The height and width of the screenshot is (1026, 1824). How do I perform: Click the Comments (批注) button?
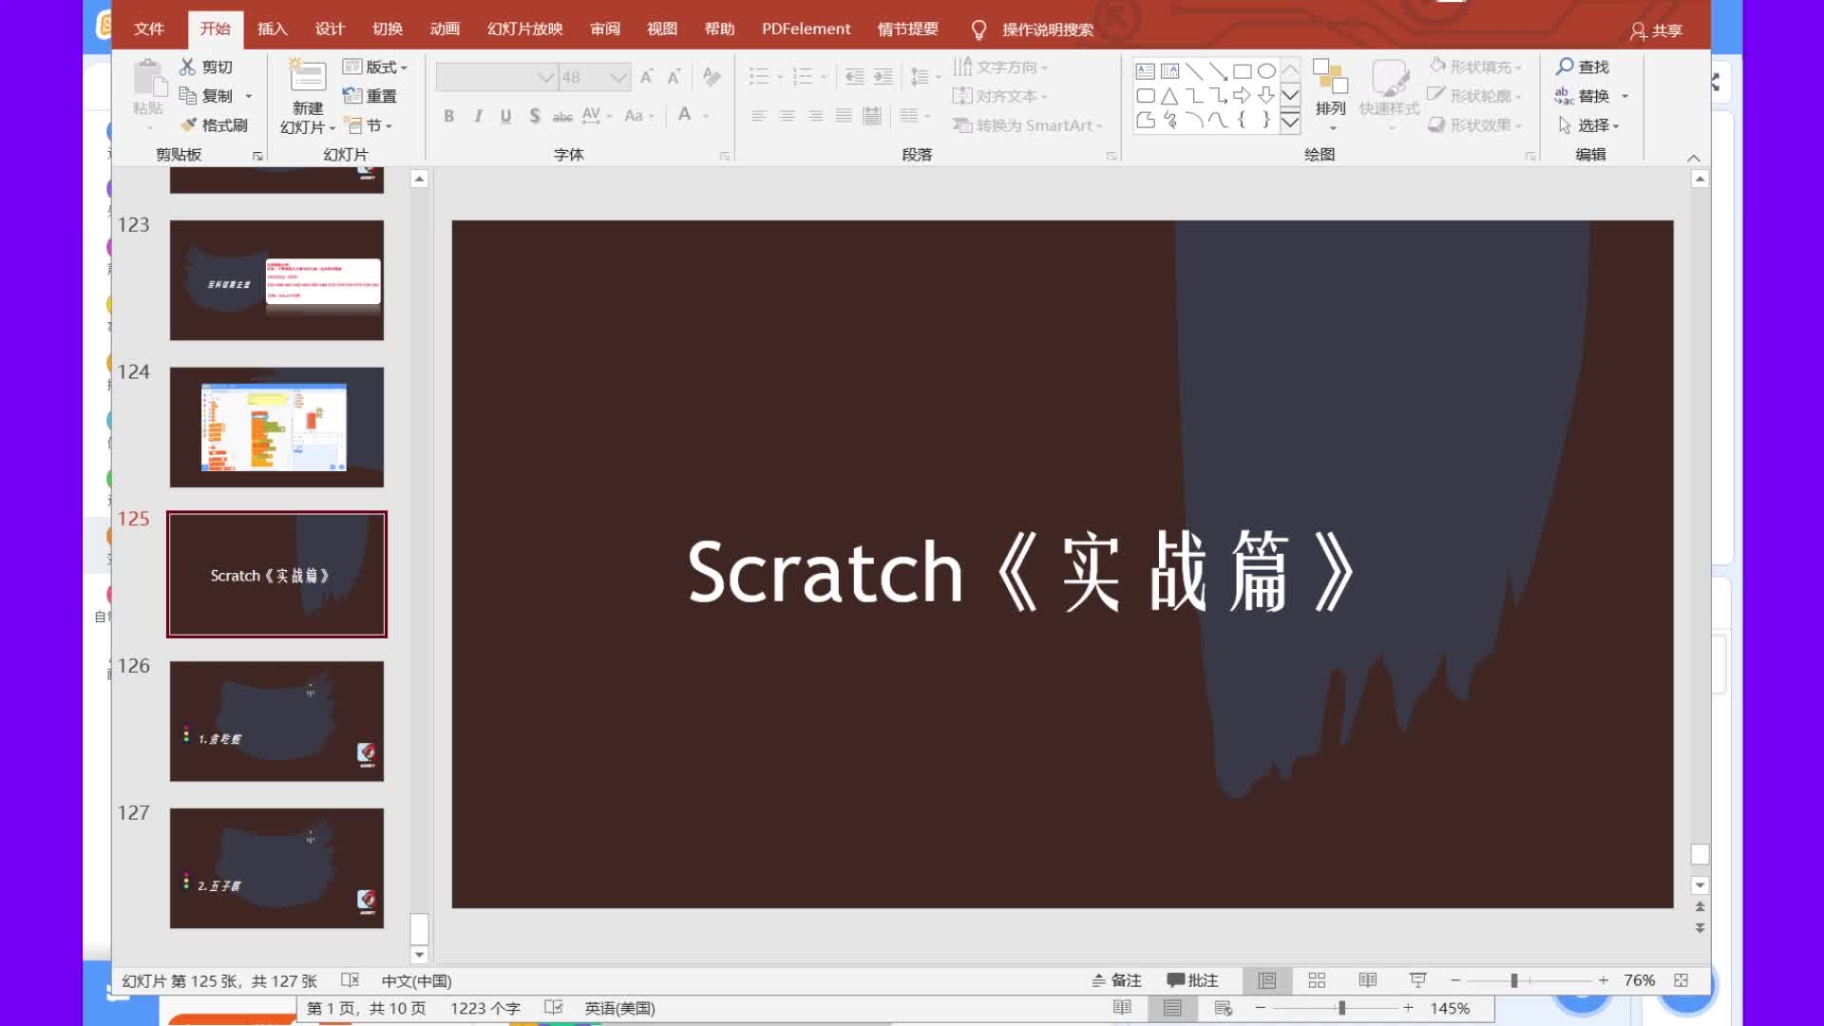point(1193,980)
